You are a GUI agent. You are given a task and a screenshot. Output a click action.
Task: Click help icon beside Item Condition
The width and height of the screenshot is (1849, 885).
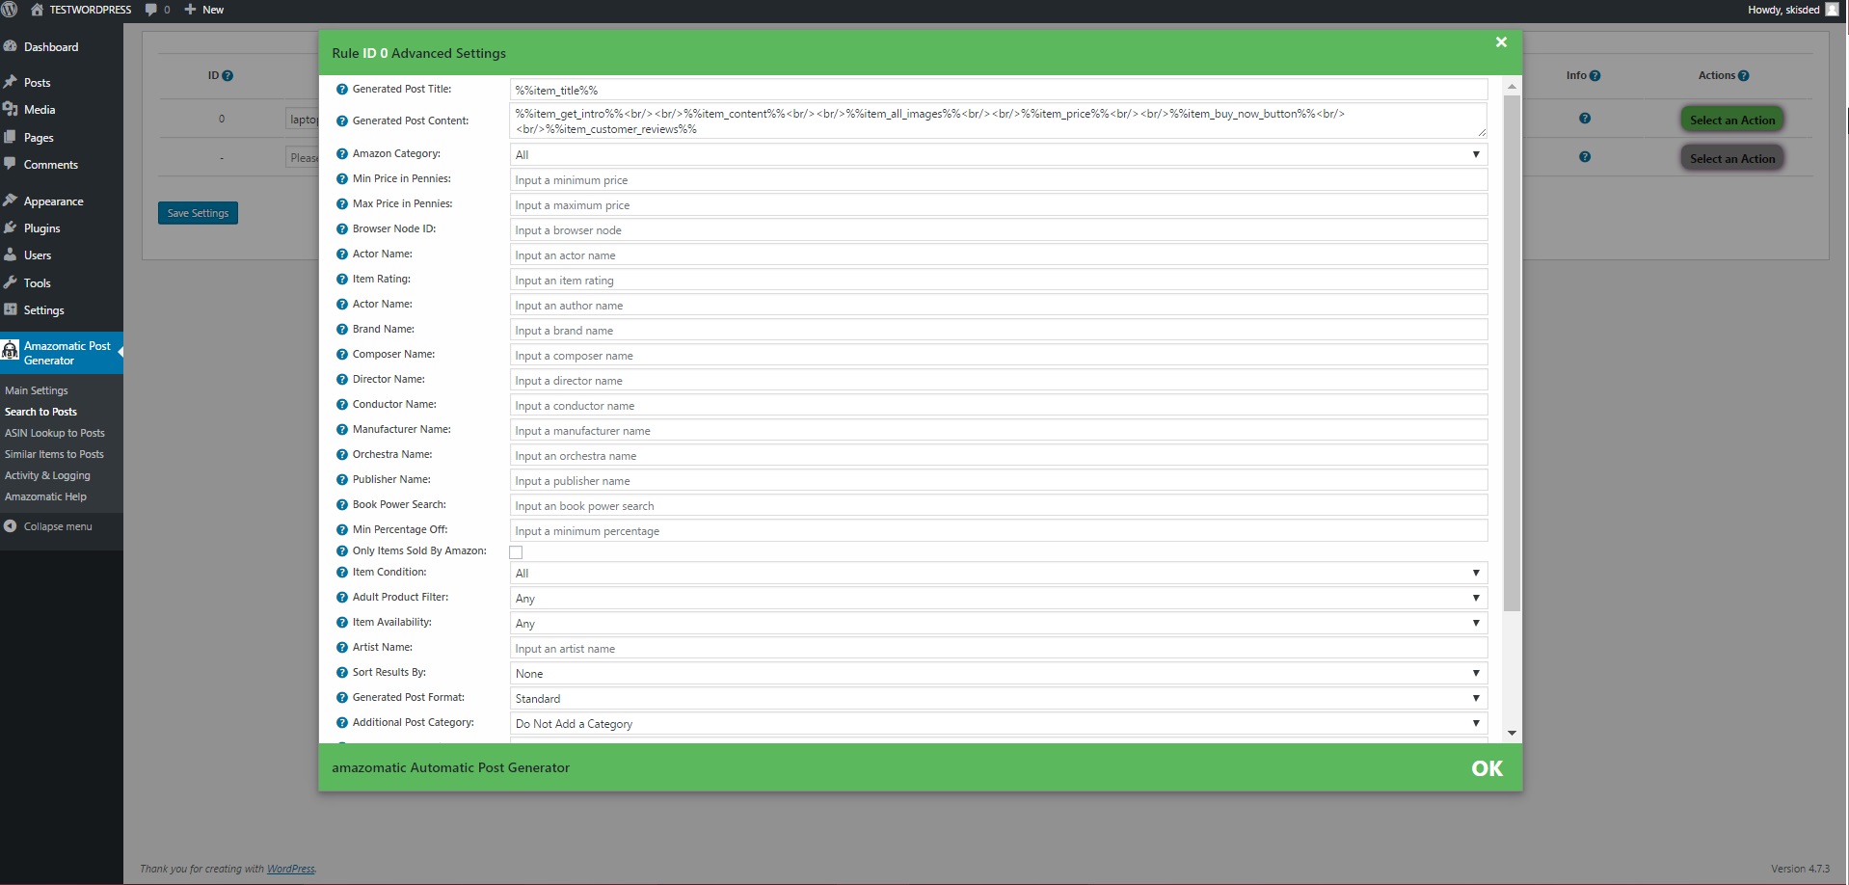pyautogui.click(x=341, y=573)
